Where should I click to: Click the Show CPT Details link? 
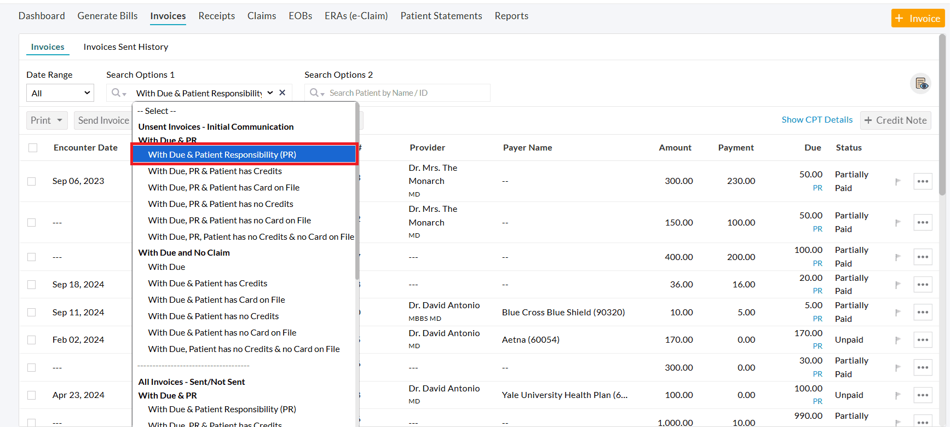point(817,120)
